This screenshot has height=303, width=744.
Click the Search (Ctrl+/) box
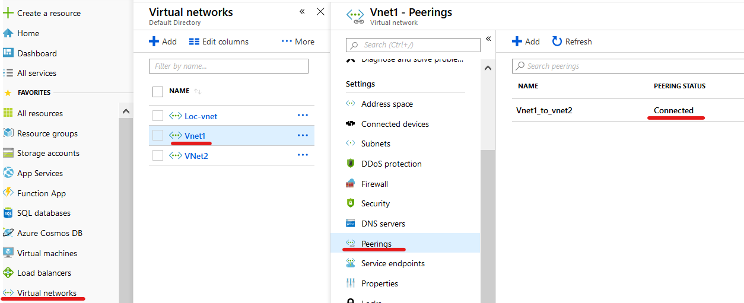pyautogui.click(x=413, y=45)
